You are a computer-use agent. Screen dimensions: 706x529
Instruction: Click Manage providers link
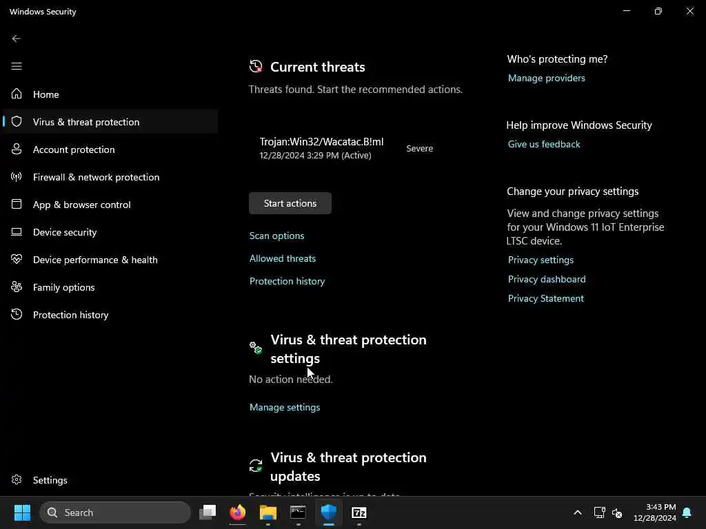point(546,78)
